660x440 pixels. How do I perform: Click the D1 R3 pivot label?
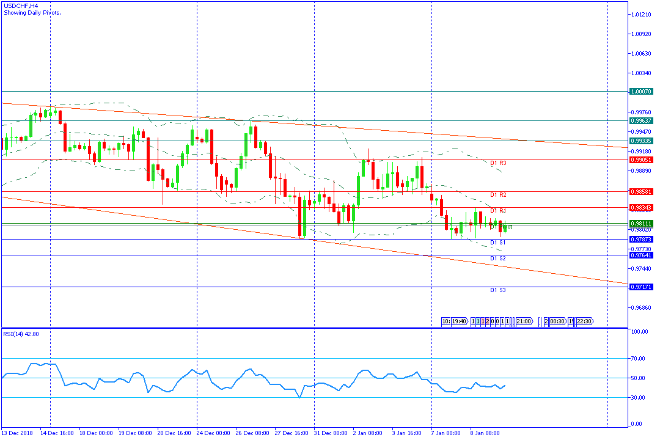click(x=498, y=164)
